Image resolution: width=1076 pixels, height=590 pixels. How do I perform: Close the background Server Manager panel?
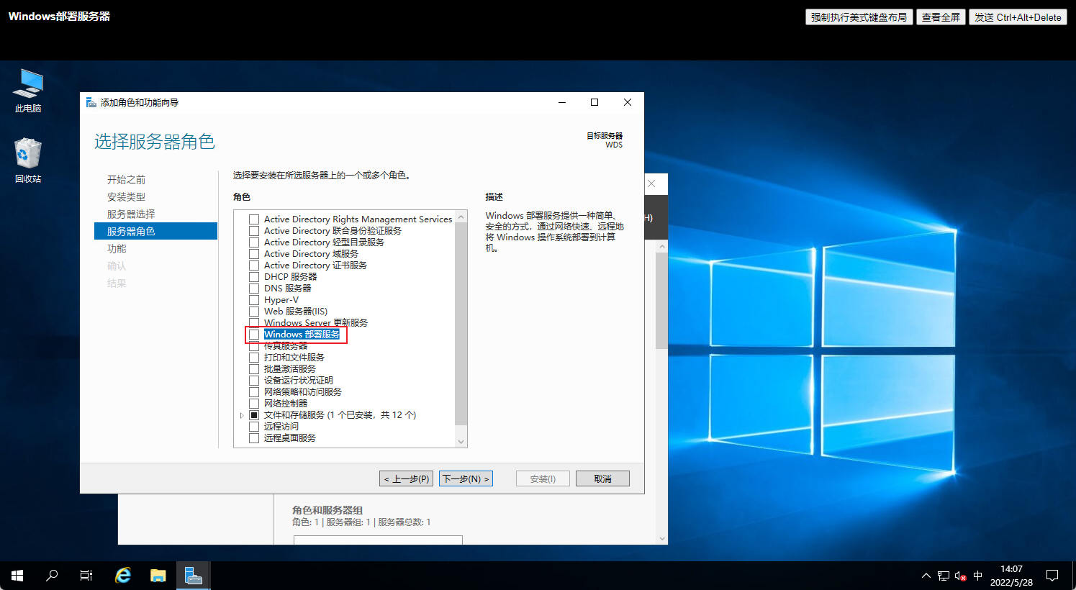pos(651,183)
